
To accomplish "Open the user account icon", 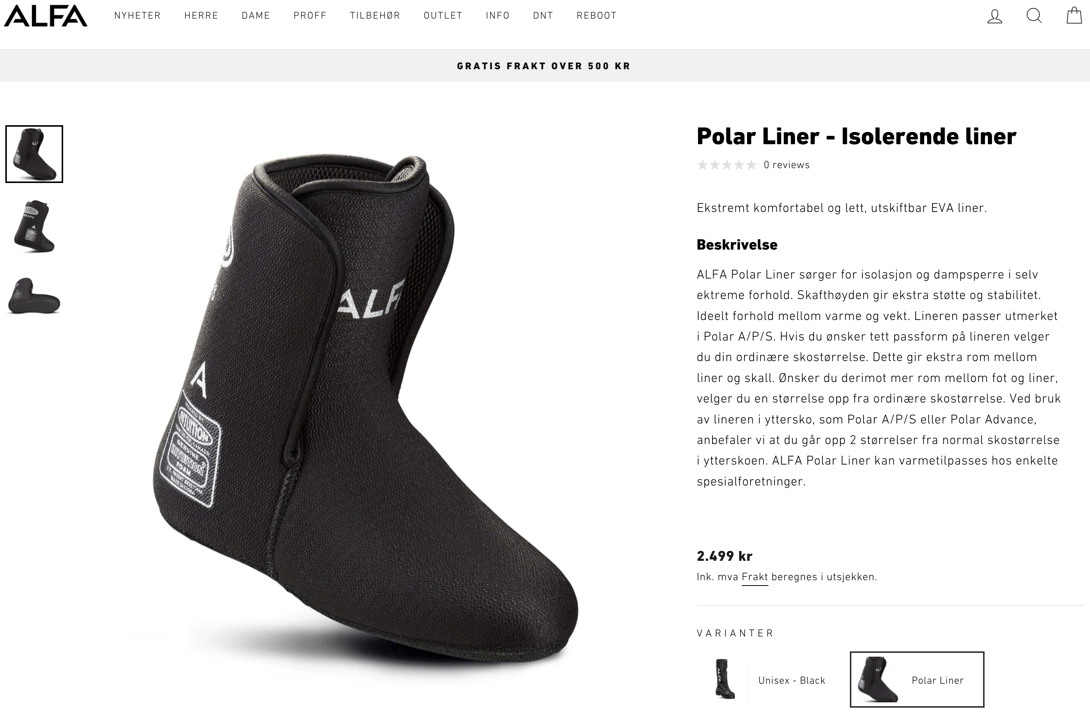I will 994,16.
